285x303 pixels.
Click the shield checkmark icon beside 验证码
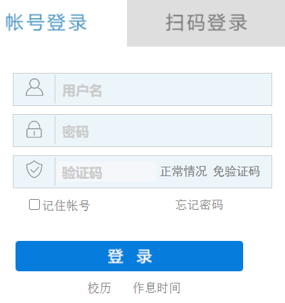click(x=34, y=169)
